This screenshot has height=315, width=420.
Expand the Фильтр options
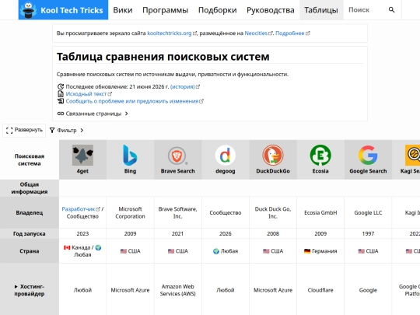67,130
